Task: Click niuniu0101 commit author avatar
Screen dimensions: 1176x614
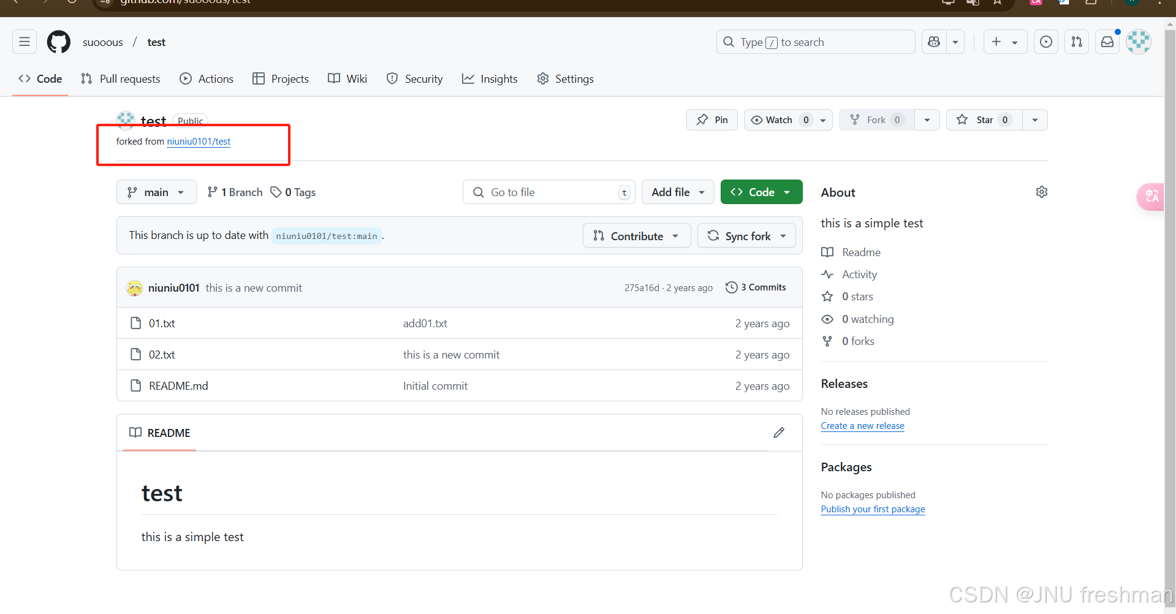Action: (134, 287)
